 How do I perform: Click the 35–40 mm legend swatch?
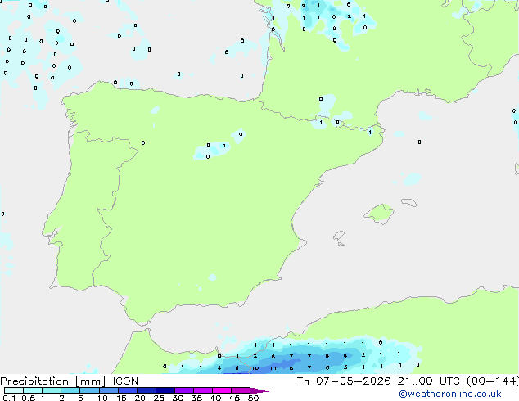pos(202,390)
